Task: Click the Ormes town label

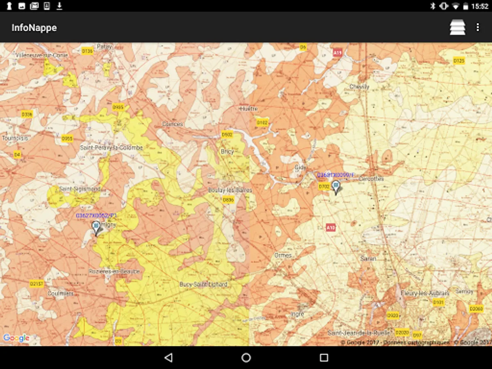Action: coord(283,255)
